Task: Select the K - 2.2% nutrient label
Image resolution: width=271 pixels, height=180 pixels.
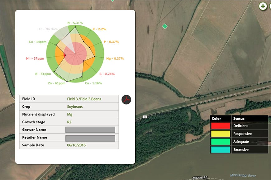Action: [99, 29]
